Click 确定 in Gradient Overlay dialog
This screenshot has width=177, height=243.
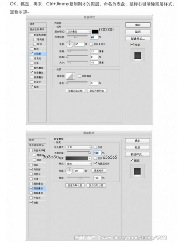[138, 141]
